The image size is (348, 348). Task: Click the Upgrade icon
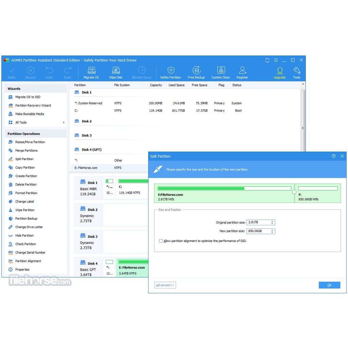(x=279, y=72)
